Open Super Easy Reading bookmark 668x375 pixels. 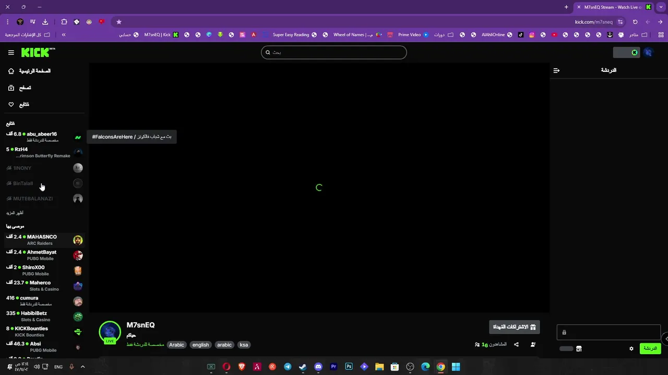(295, 35)
